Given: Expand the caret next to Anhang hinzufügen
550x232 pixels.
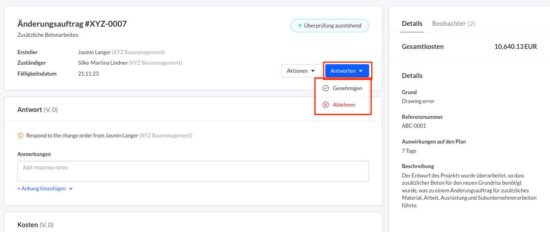Looking at the screenshot, I should tap(71, 189).
